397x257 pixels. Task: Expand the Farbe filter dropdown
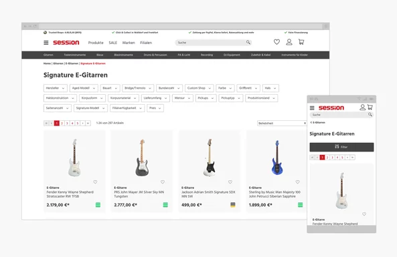225,88
